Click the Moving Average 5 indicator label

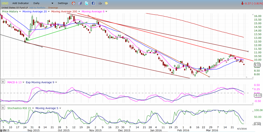click(x=47, y=108)
